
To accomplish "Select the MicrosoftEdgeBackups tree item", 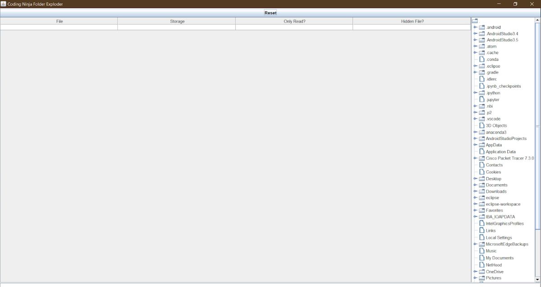I will (507, 244).
